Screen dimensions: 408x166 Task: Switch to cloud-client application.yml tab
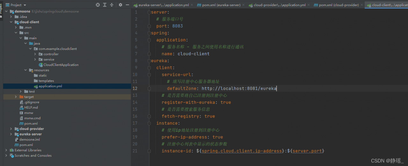point(387,5)
